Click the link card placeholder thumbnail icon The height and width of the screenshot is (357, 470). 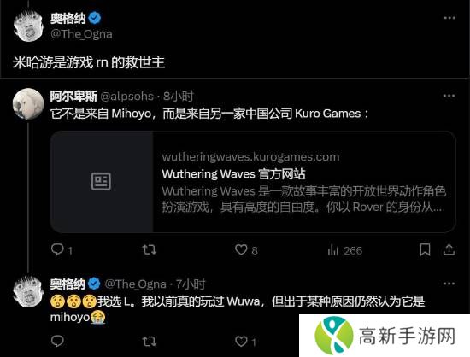coord(101,182)
